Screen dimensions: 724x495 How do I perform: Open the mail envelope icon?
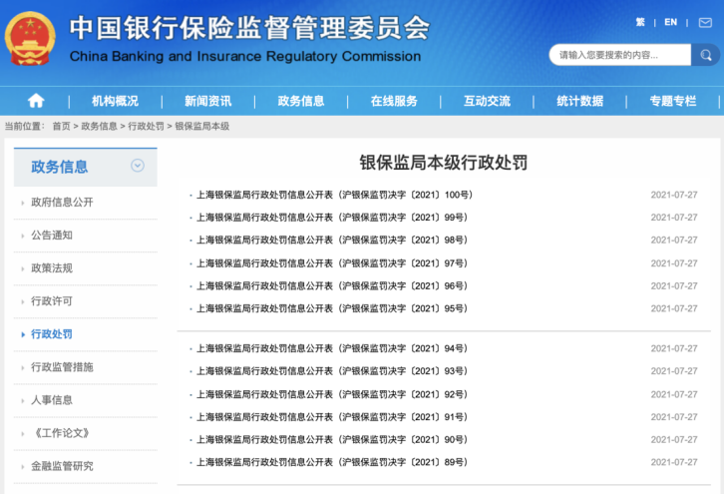pyautogui.click(x=705, y=23)
